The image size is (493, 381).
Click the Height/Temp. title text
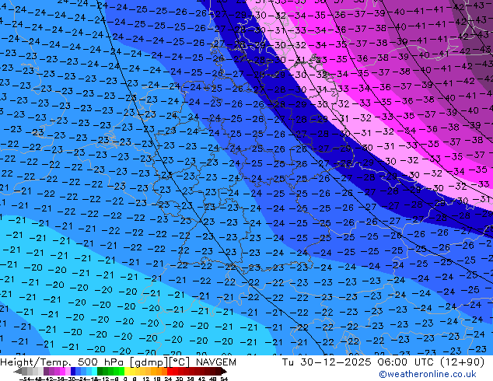(x=37, y=362)
